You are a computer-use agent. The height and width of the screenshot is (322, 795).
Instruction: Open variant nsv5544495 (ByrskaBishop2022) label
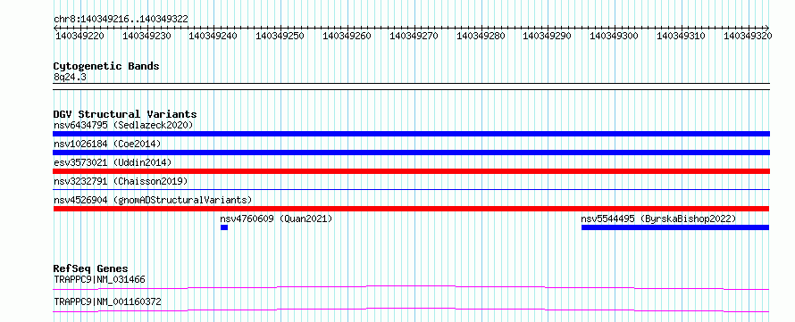(x=658, y=219)
